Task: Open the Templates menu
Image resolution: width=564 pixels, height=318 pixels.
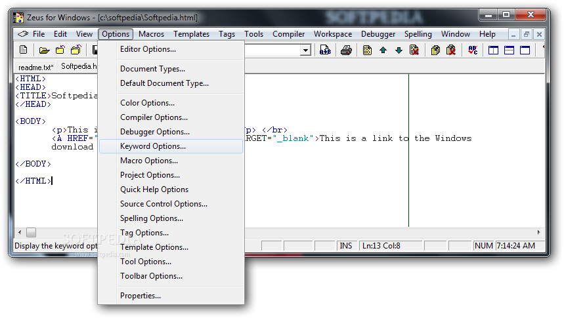Action: point(191,34)
